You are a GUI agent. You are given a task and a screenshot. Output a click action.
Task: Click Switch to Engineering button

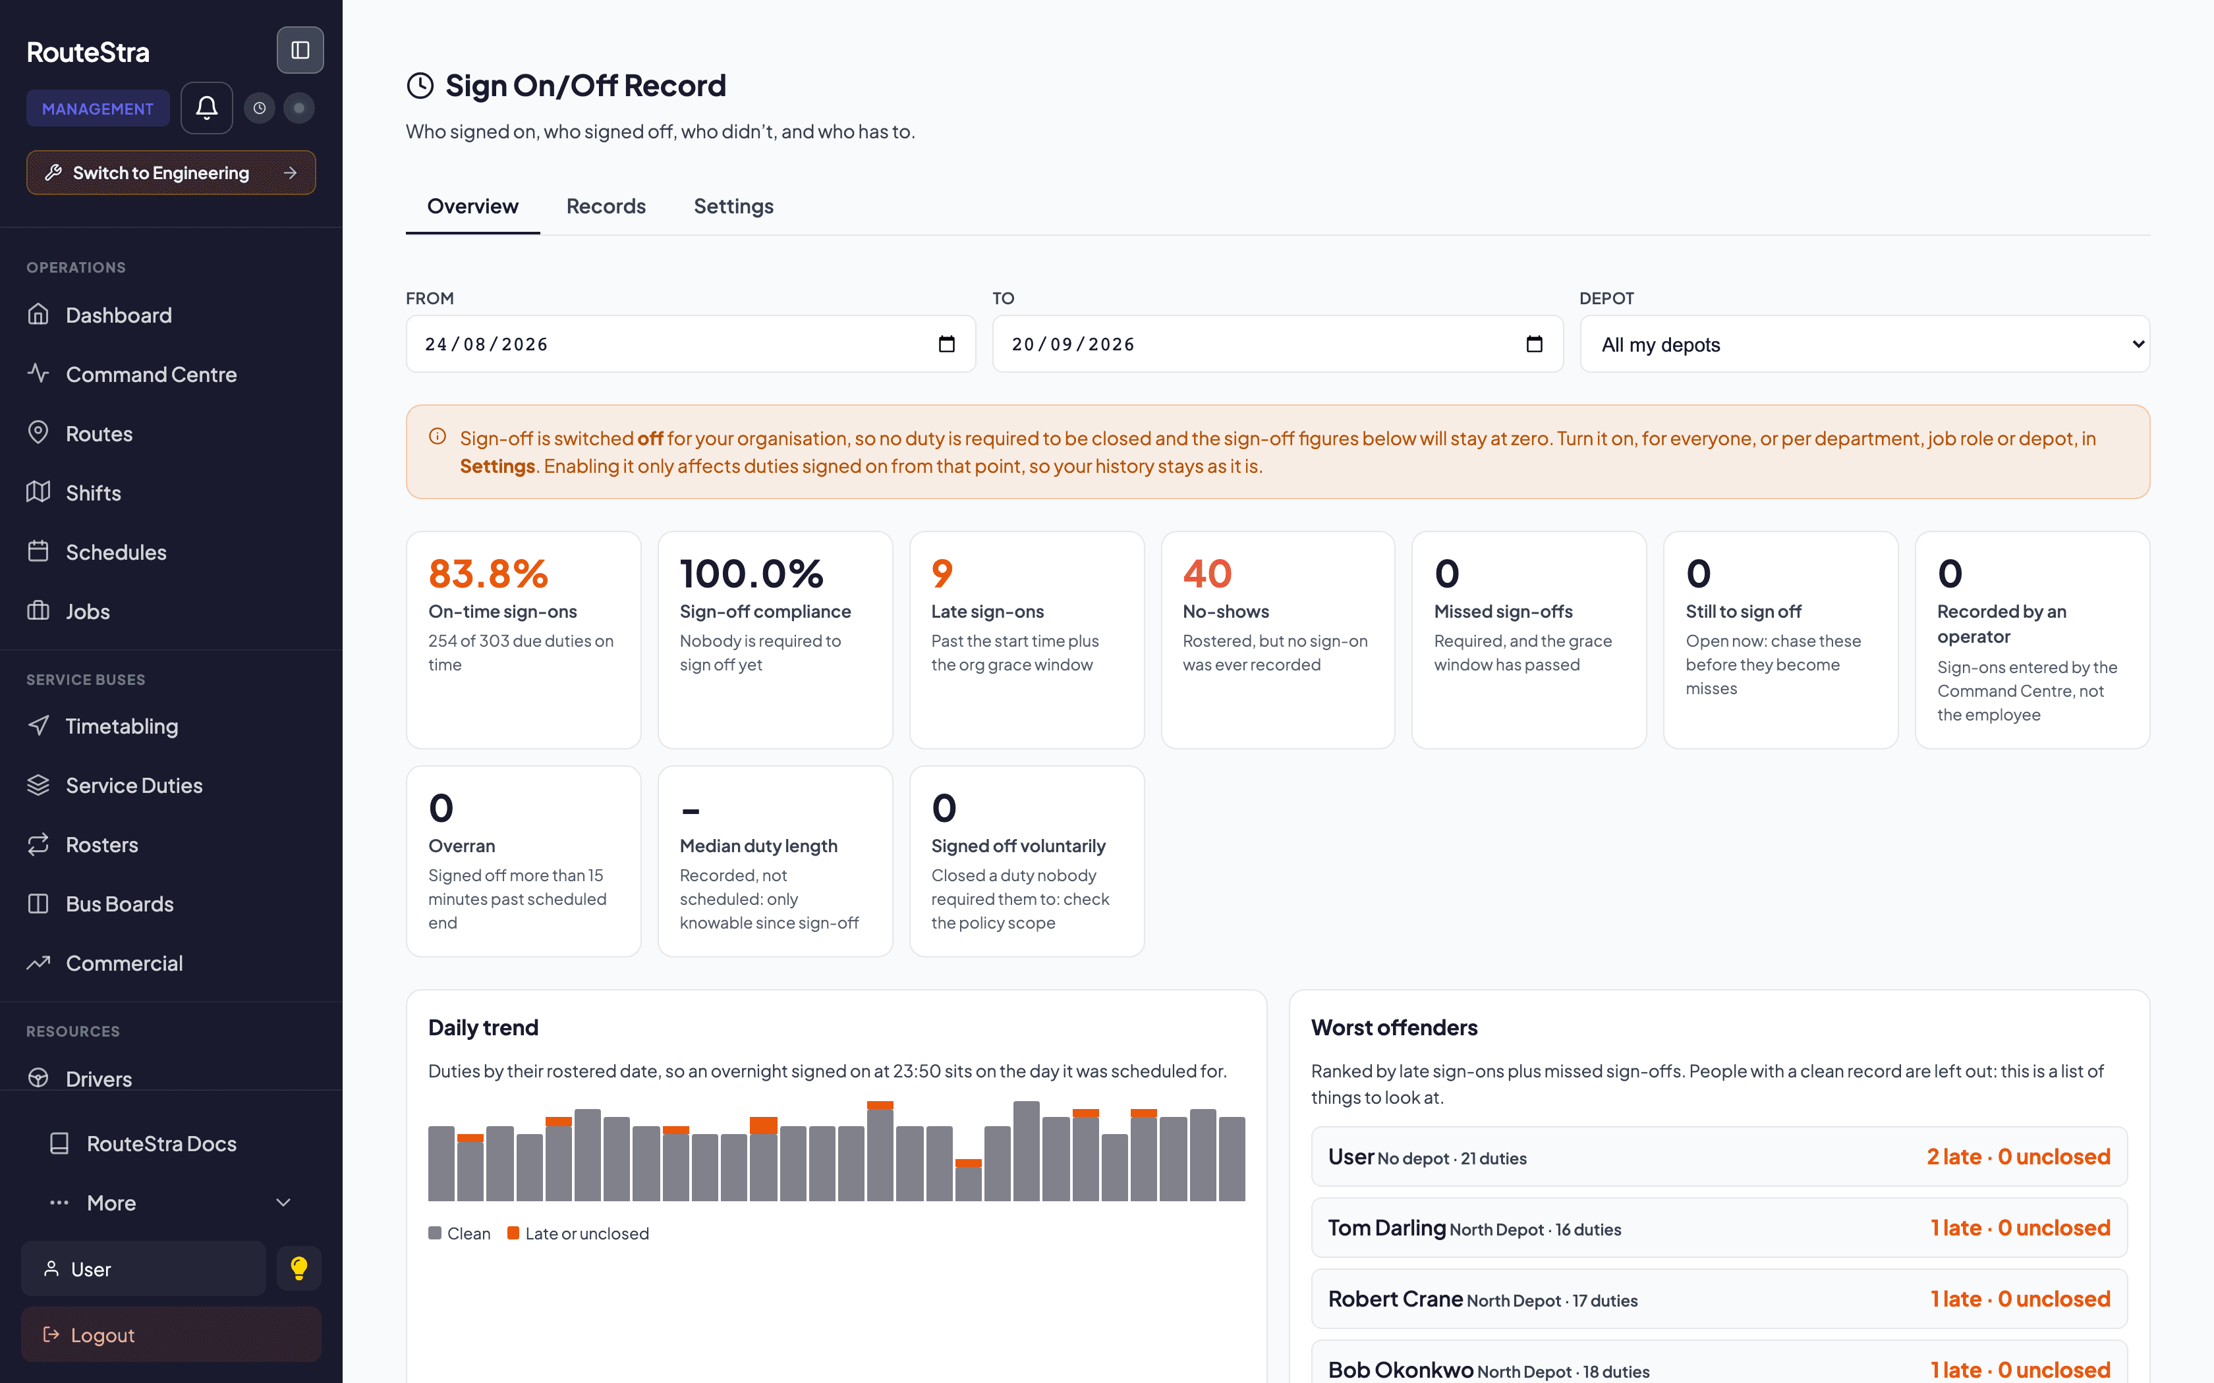171,173
